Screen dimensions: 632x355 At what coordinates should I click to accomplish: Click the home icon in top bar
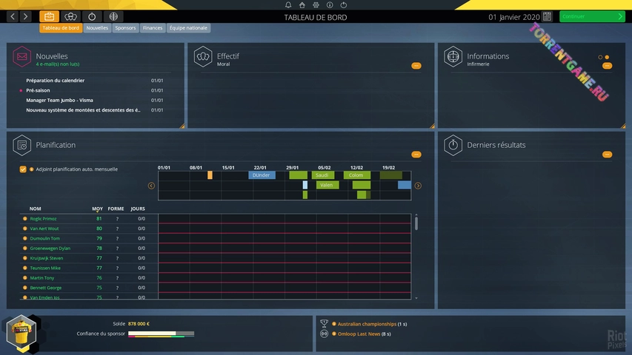[x=301, y=5]
